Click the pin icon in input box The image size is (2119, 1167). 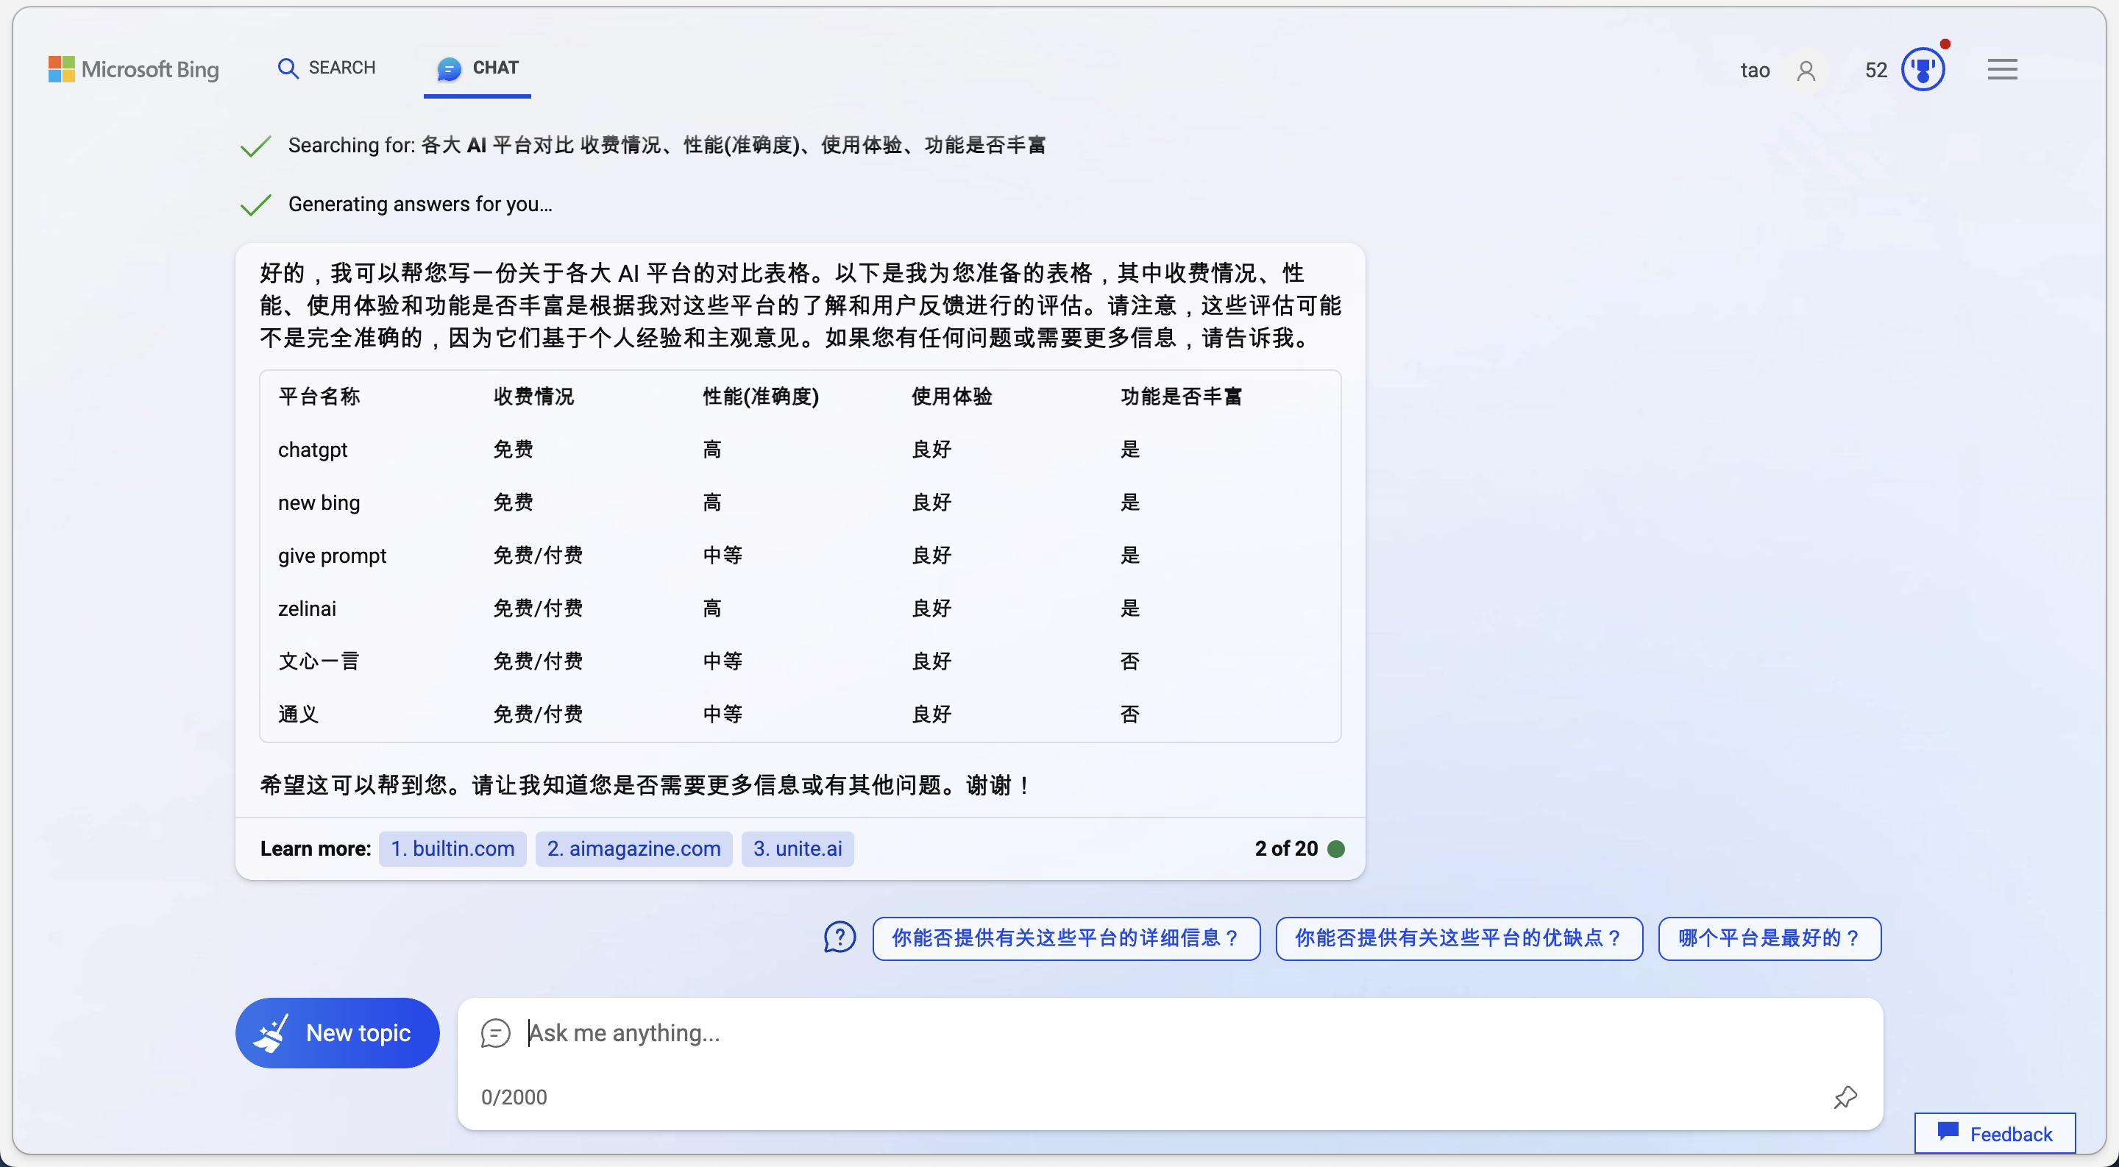point(1845,1096)
